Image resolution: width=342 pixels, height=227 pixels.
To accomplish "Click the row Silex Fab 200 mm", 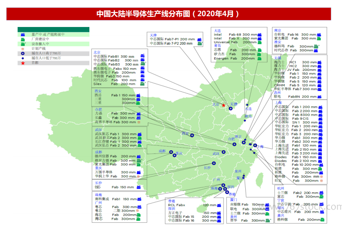I will click(x=119, y=84).
